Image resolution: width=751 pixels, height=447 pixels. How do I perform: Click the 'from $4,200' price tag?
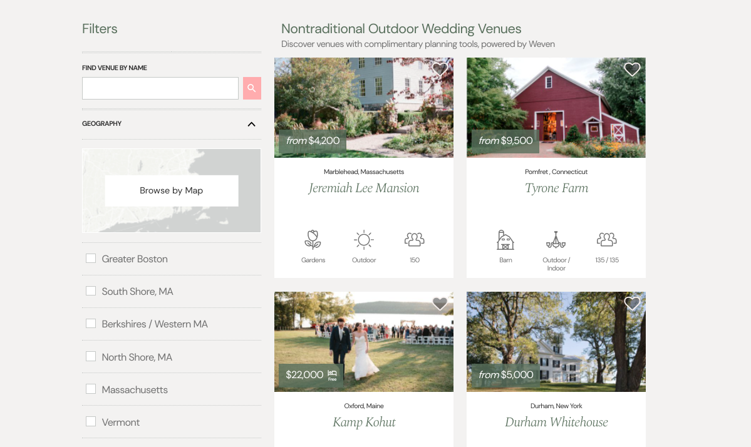pyautogui.click(x=313, y=141)
